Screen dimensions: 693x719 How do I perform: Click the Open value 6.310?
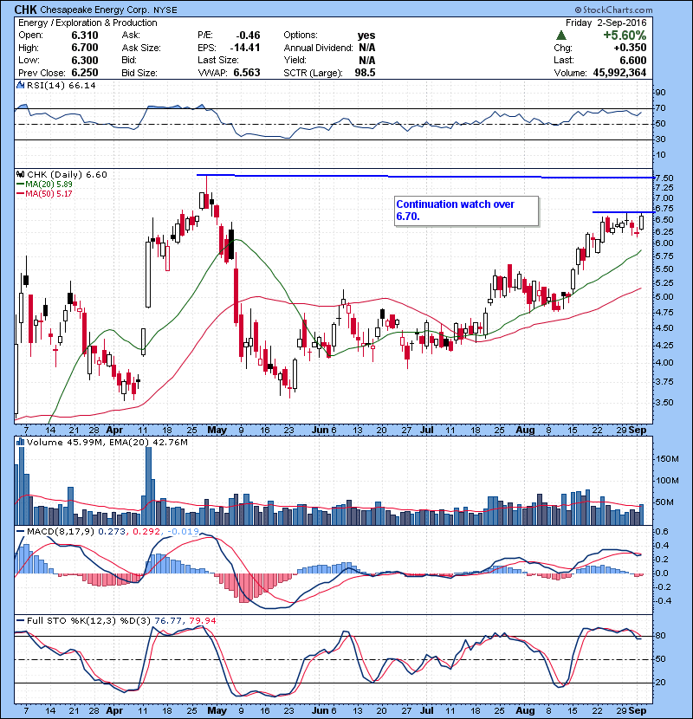click(x=85, y=36)
